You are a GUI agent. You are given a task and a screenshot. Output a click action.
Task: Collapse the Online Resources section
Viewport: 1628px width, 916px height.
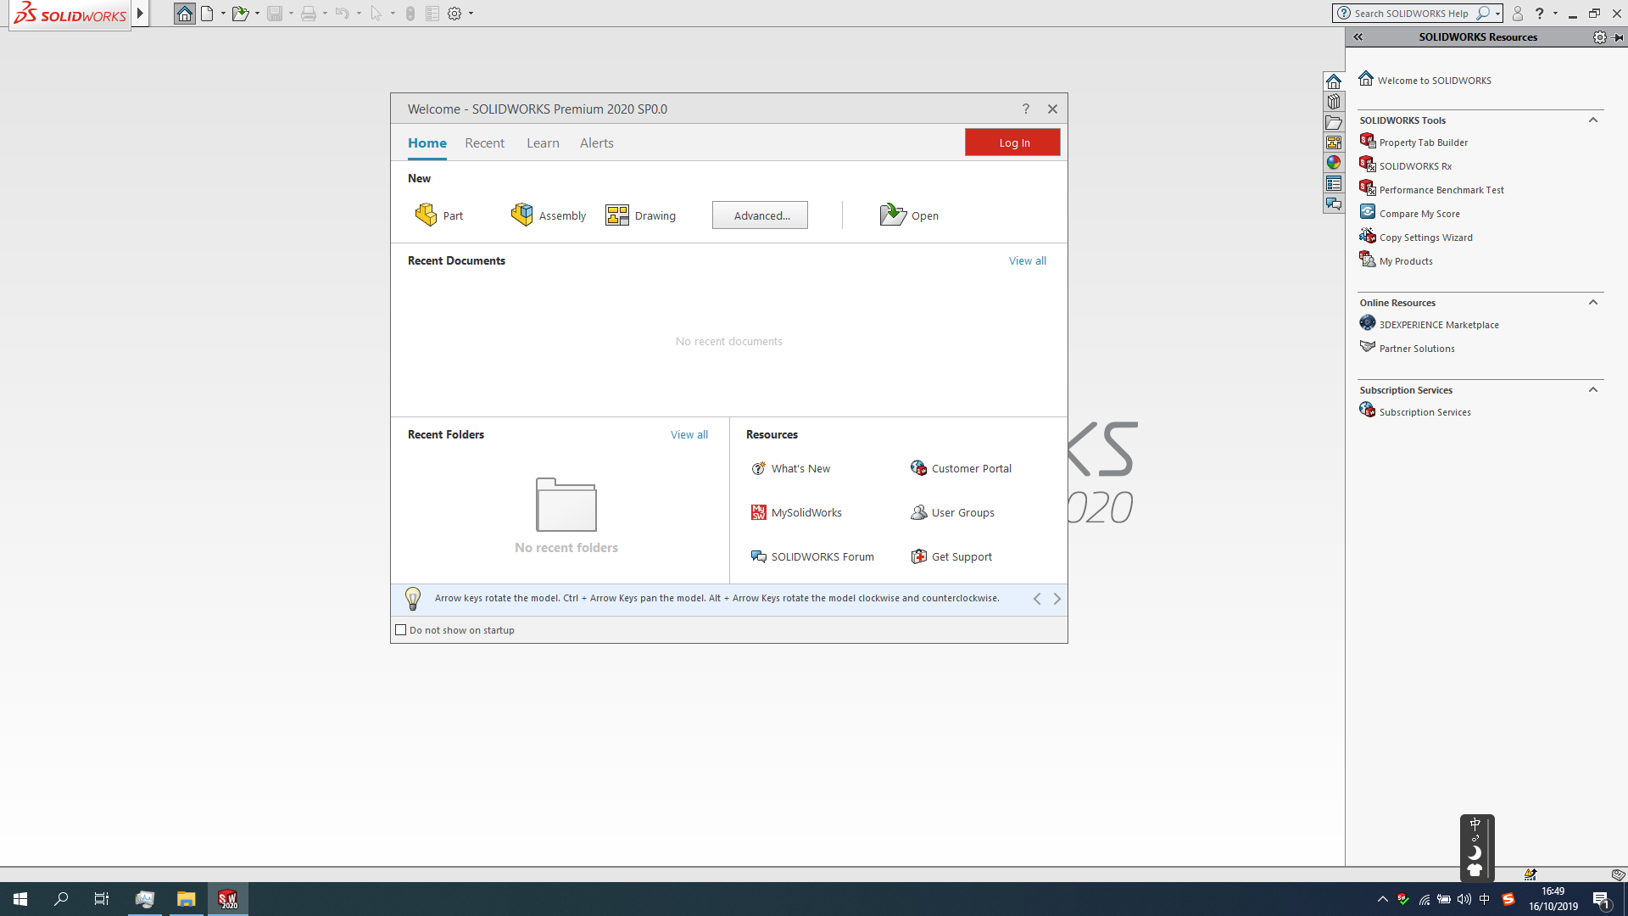pos(1593,302)
